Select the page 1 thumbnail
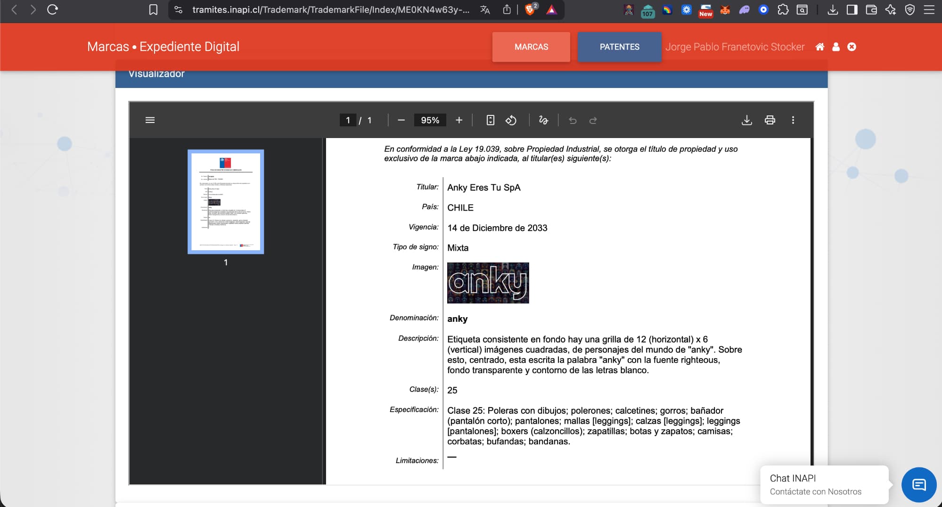This screenshot has height=507, width=942. pos(226,202)
